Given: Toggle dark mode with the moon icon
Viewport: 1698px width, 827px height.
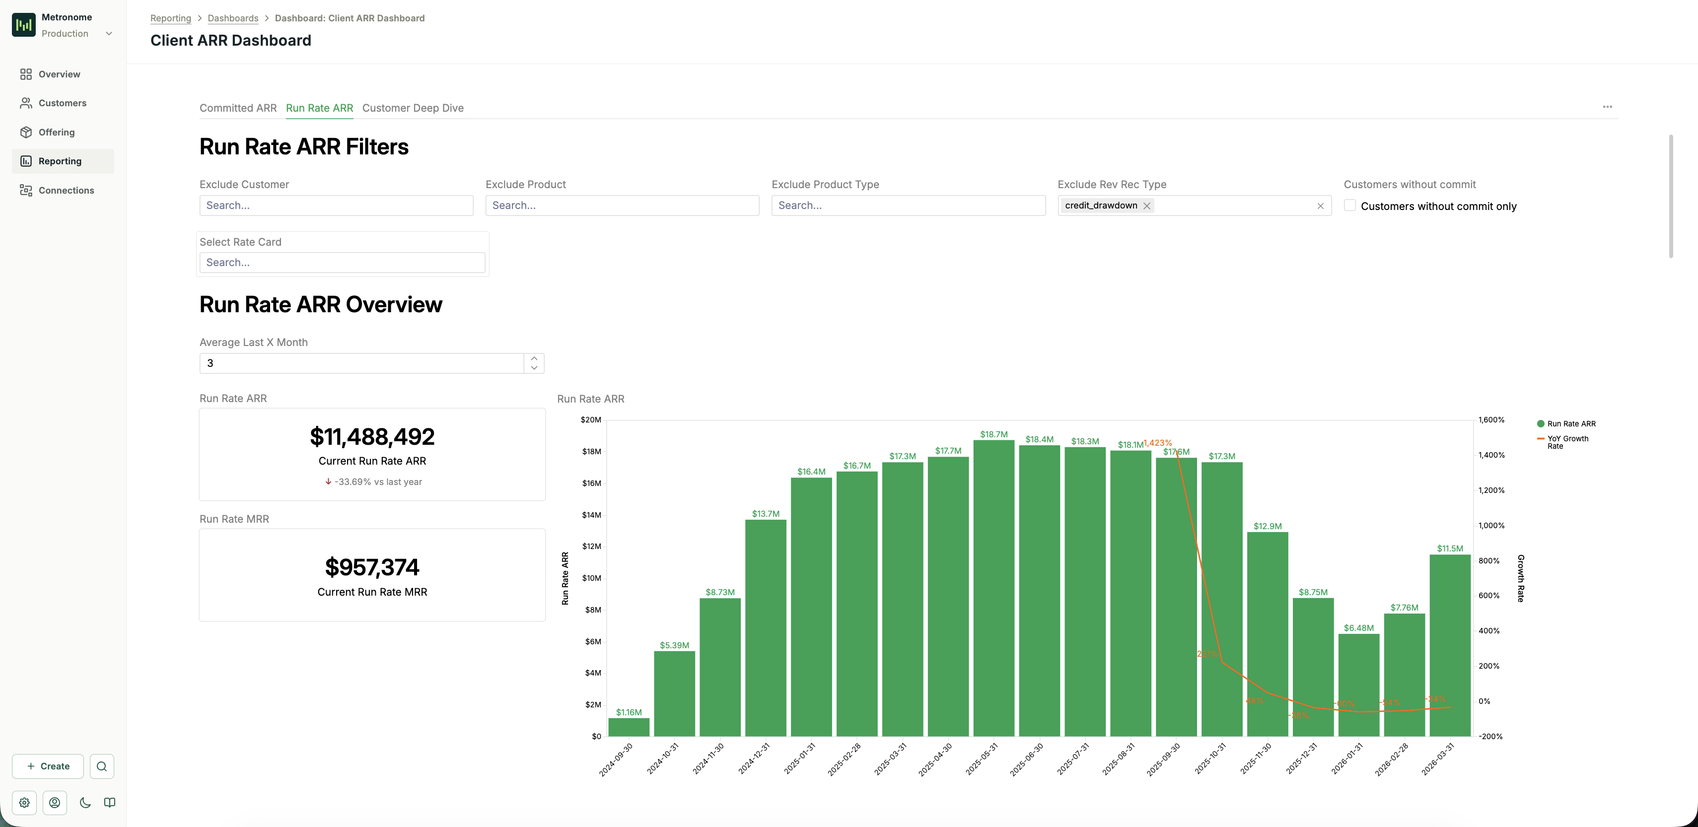Looking at the screenshot, I should [85, 803].
